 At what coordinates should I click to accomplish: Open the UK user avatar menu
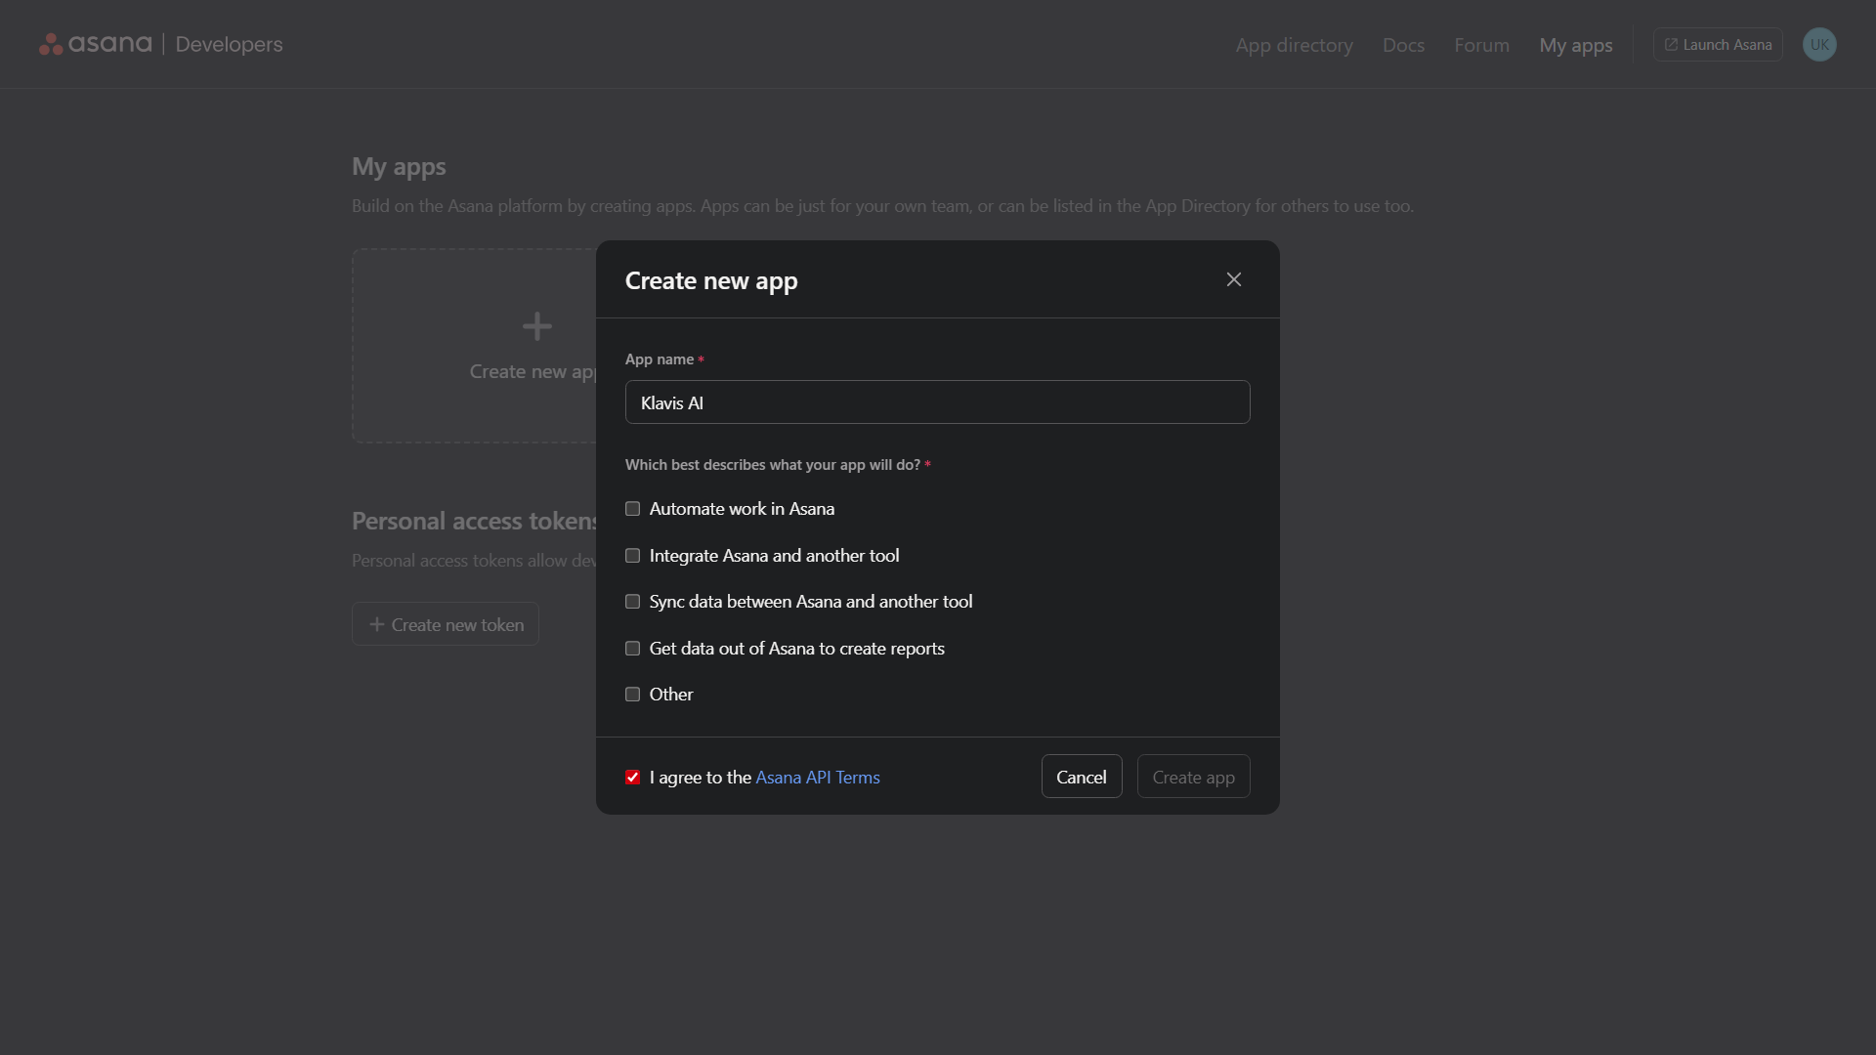coord(1819,45)
